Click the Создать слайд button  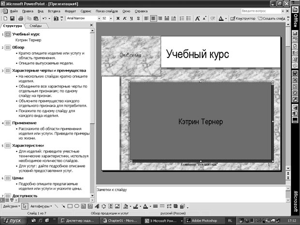[271, 18]
